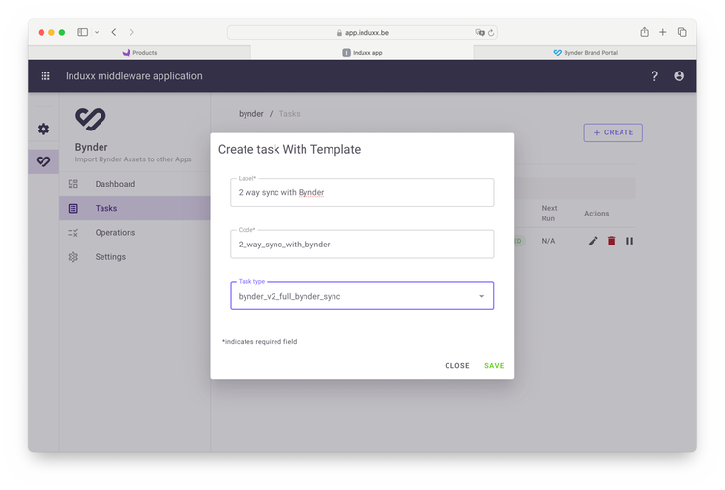Click the + CREATE button

pyautogui.click(x=613, y=132)
